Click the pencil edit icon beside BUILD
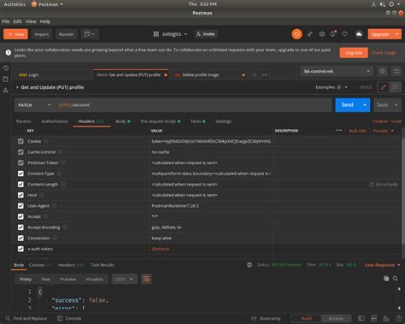This screenshot has height=324, width=405. coord(384,87)
